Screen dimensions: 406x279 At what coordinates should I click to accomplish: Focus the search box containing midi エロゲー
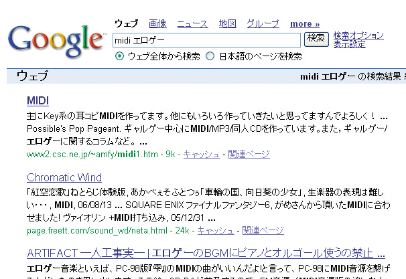(x=206, y=40)
